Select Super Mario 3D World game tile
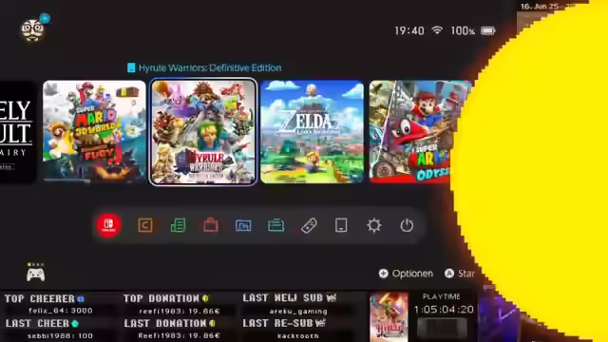Image resolution: width=608 pixels, height=342 pixels. [x=94, y=131]
